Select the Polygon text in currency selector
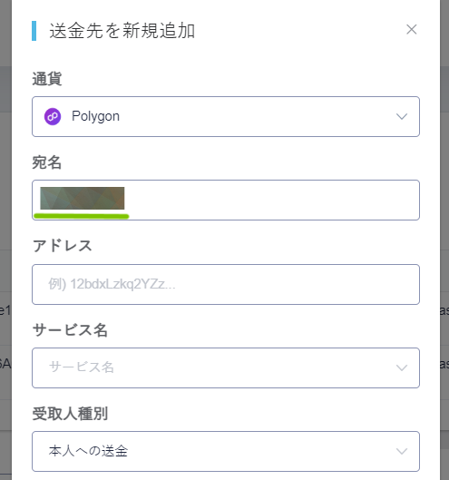This screenshot has height=480, width=449. (x=95, y=117)
